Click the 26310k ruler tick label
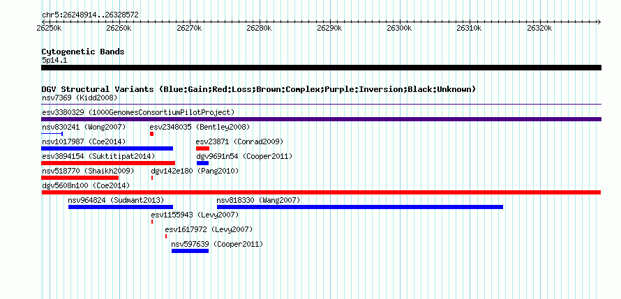Screen dimensions: 621x299 click(470, 28)
